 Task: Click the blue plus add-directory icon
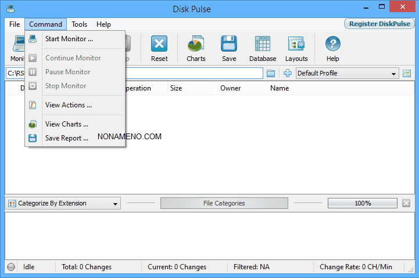[x=287, y=73]
